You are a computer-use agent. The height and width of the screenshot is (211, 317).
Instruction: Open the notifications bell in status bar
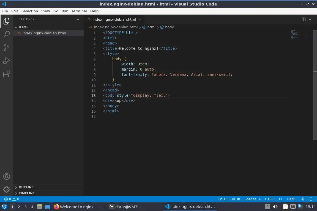point(311,199)
